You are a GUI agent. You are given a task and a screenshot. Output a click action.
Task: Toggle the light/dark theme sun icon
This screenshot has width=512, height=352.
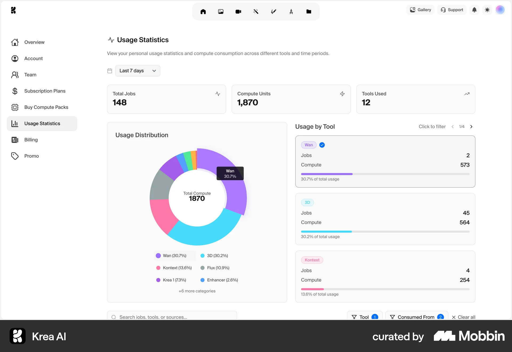coord(487,10)
